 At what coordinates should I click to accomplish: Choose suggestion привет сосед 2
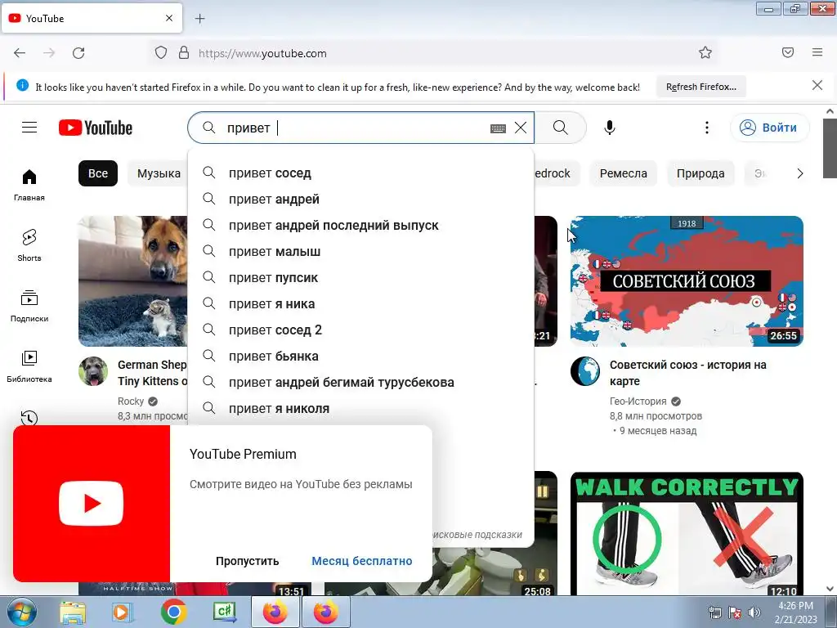(x=360, y=330)
